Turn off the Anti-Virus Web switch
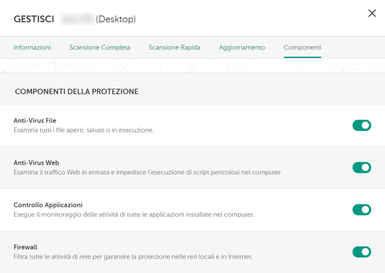The width and height of the screenshot is (385, 273). (x=362, y=167)
